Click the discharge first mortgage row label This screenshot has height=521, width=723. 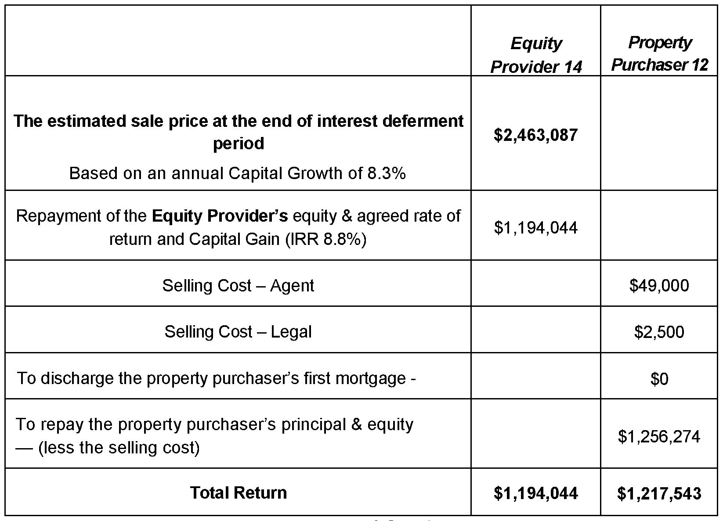[x=216, y=378]
